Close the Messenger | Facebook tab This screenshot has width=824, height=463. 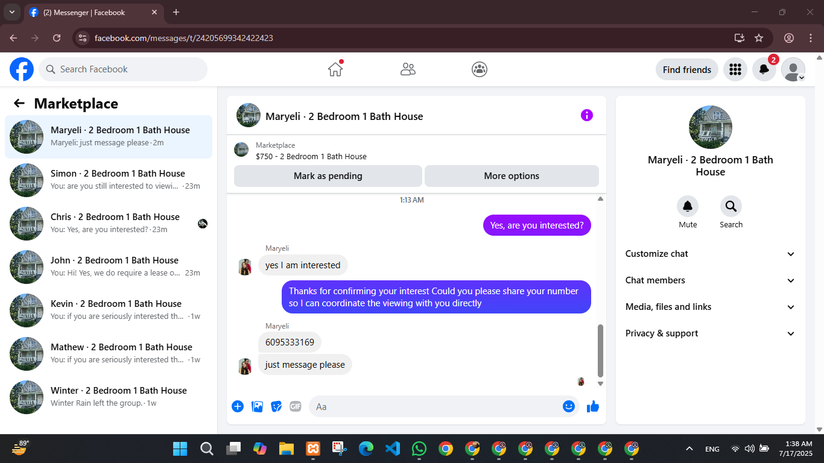pyautogui.click(x=154, y=12)
